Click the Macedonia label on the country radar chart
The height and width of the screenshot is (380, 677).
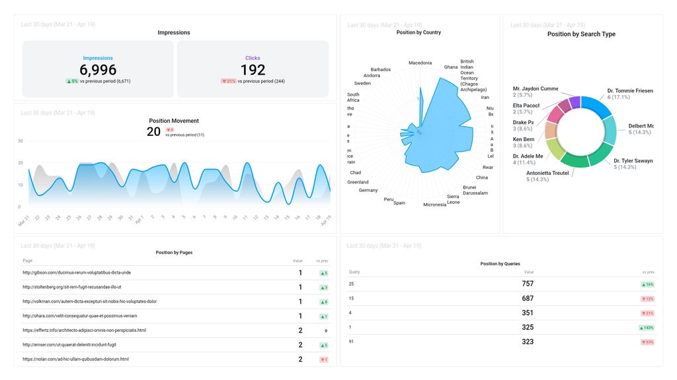[422, 62]
